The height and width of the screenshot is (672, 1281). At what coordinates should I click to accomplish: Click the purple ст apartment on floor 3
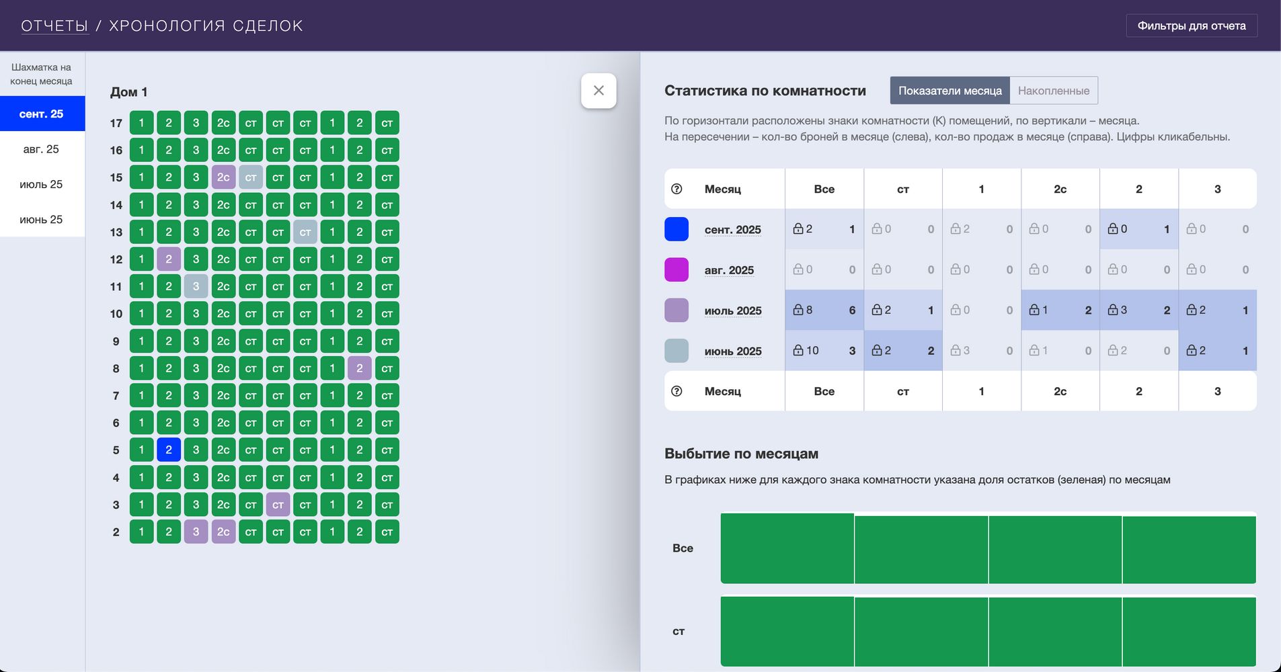pyautogui.click(x=278, y=505)
